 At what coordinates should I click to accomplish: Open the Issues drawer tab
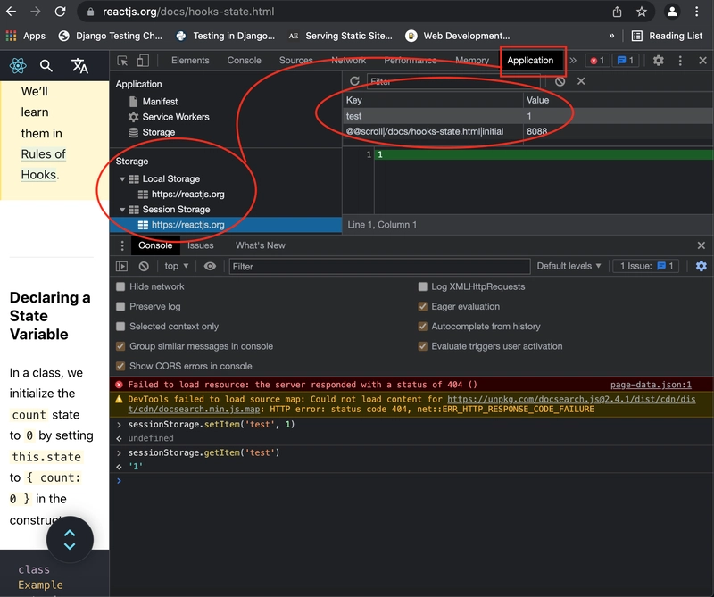click(200, 245)
